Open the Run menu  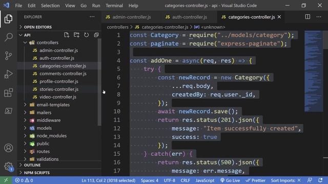[x=96, y=6]
